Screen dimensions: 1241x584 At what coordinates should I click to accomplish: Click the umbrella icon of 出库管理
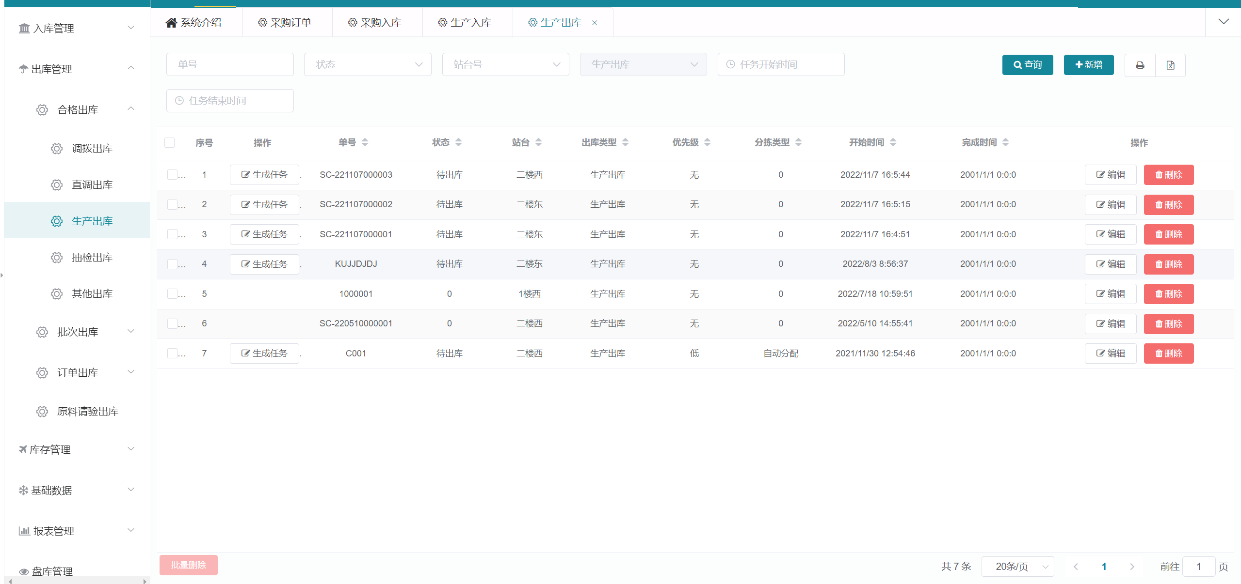(23, 69)
